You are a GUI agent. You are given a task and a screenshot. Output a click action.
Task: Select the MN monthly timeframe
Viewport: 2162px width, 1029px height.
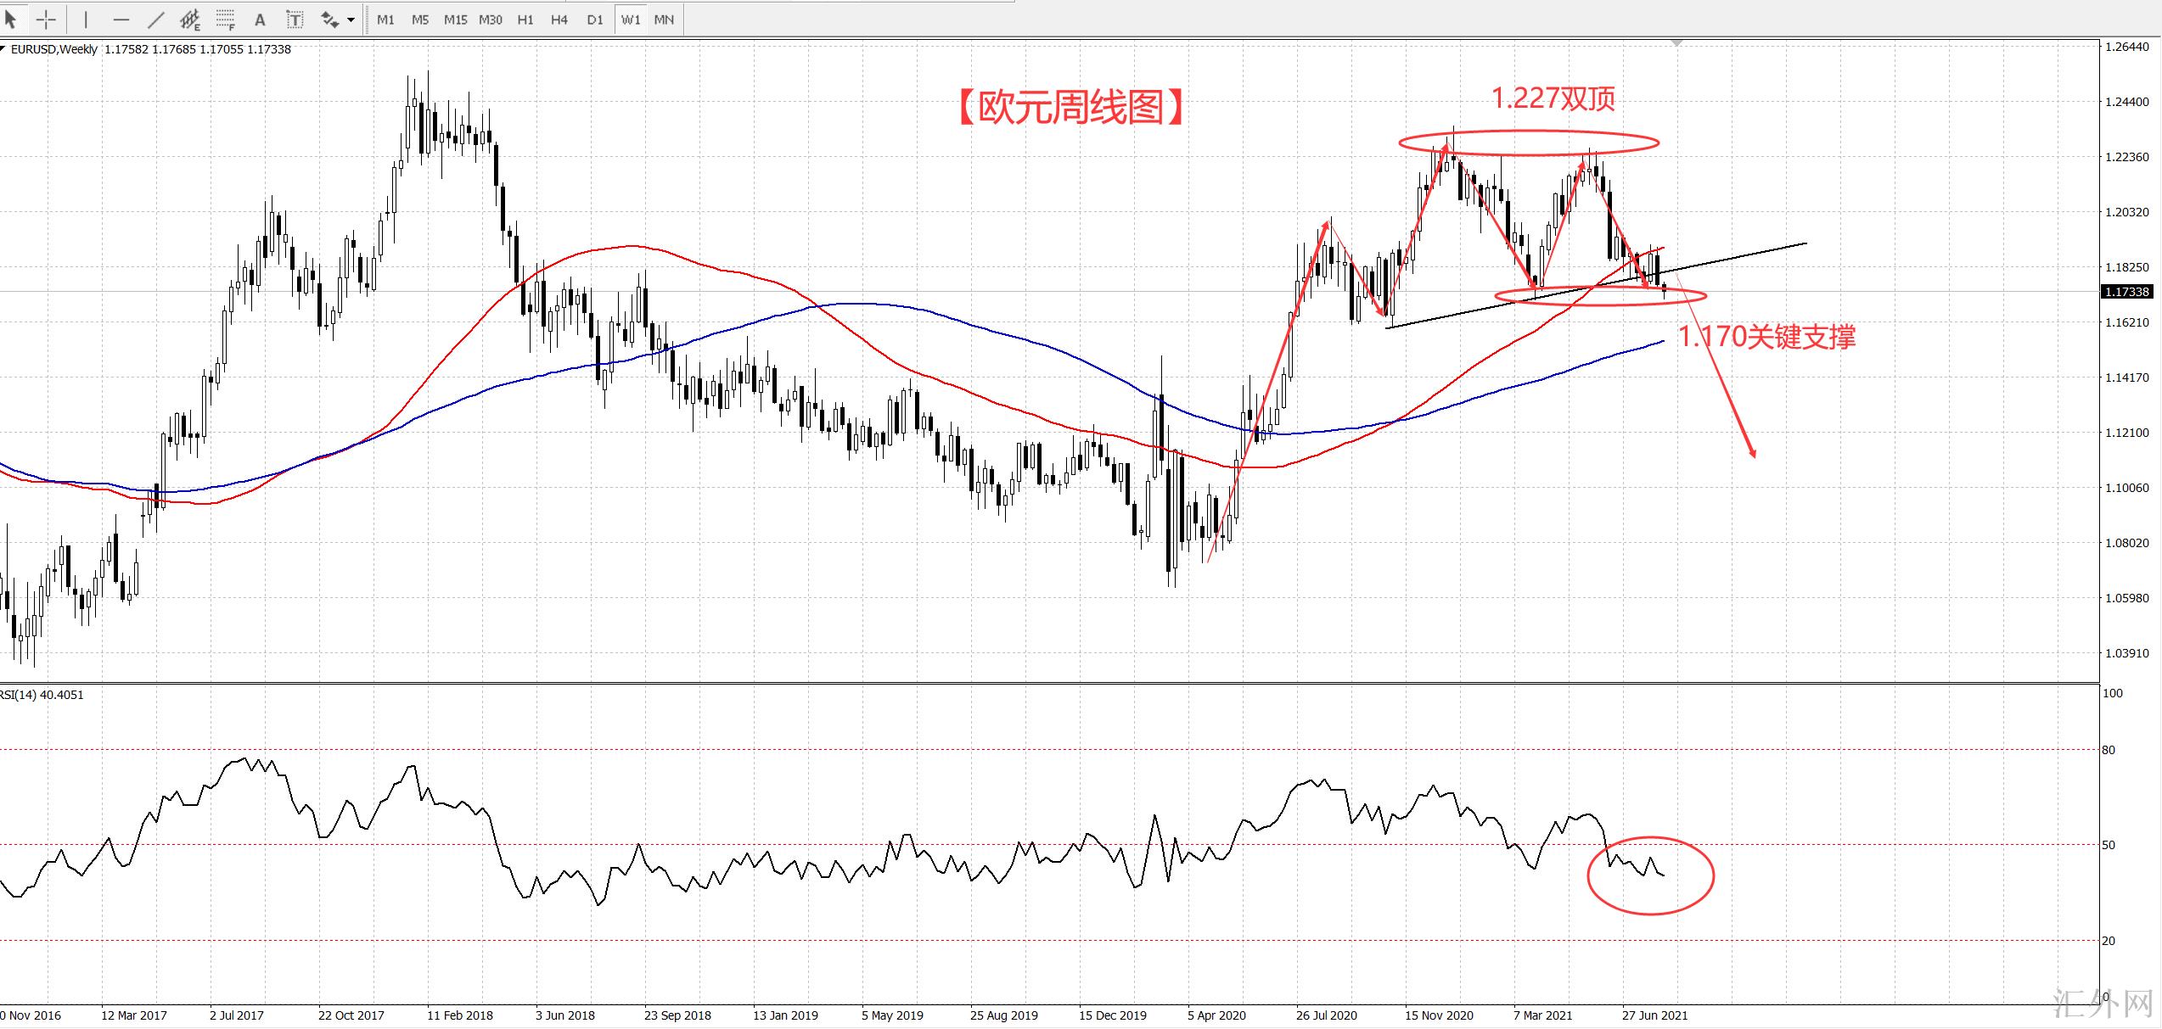pos(664,20)
